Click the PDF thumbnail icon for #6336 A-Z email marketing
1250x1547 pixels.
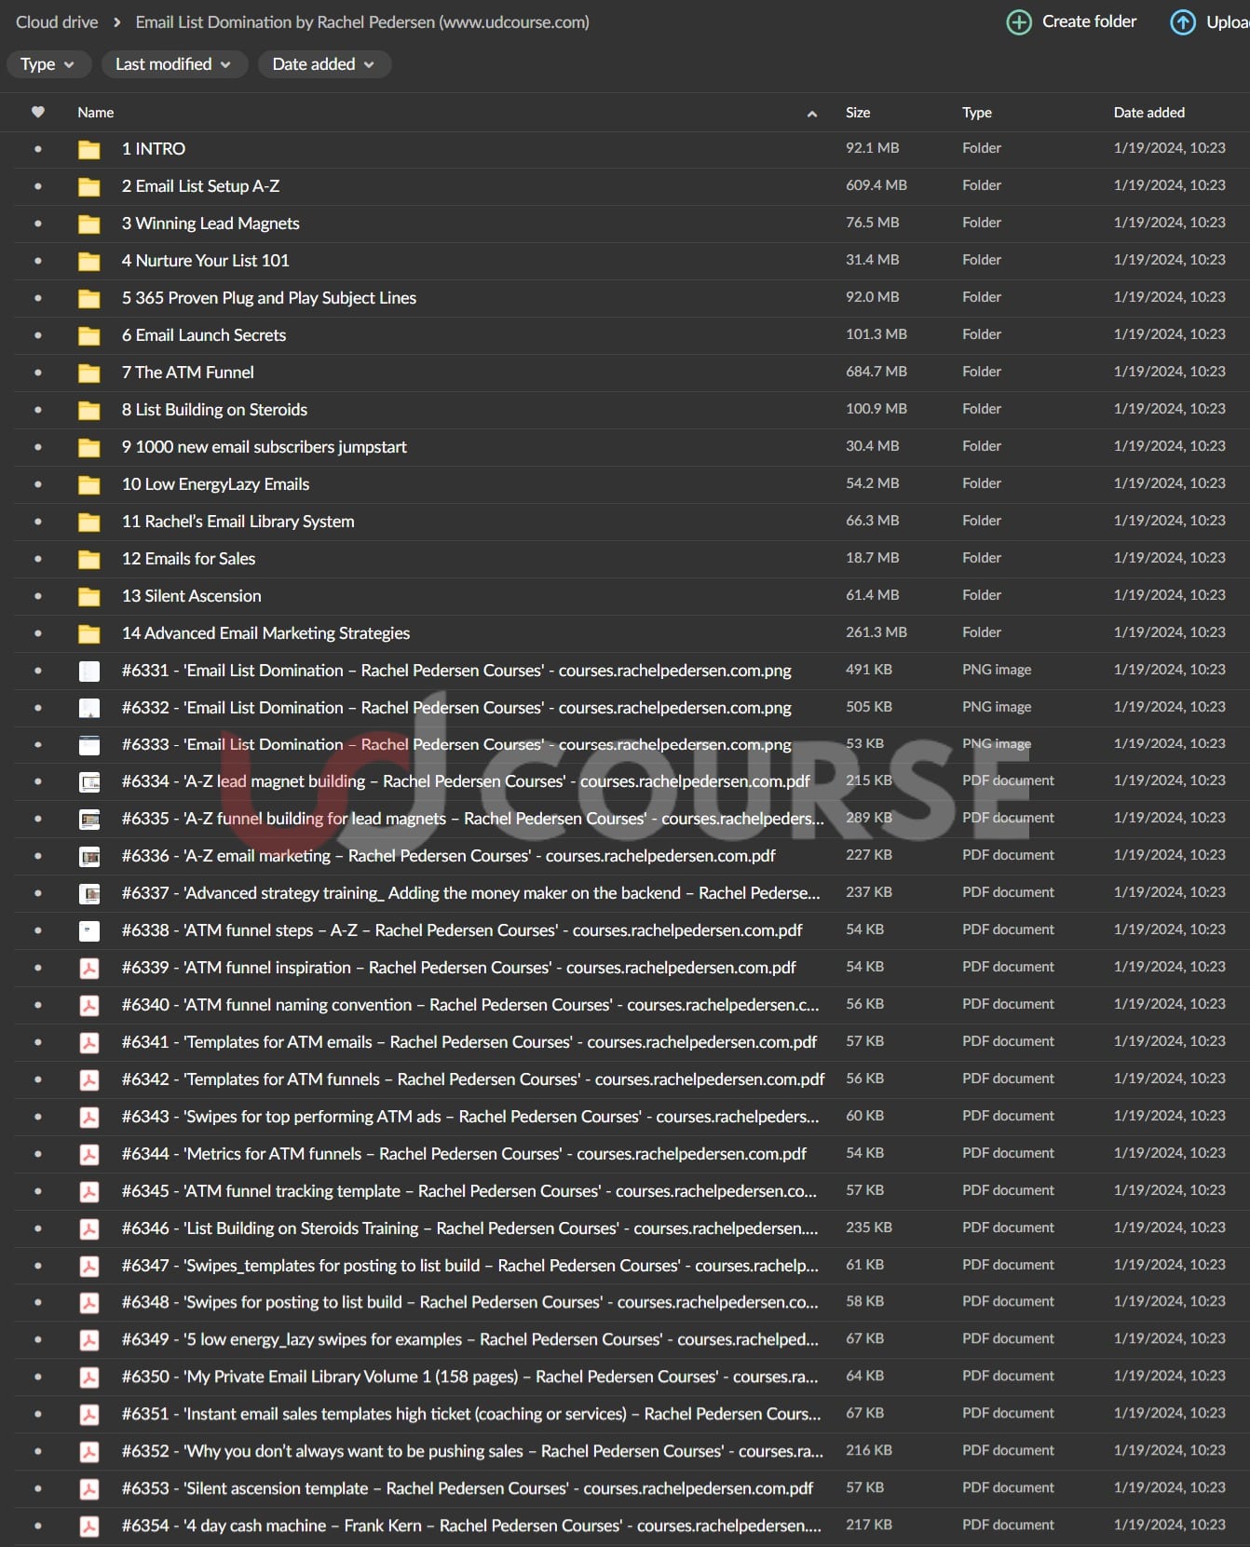pos(89,856)
